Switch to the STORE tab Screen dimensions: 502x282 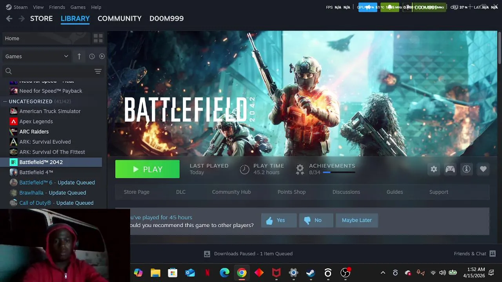pyautogui.click(x=42, y=18)
